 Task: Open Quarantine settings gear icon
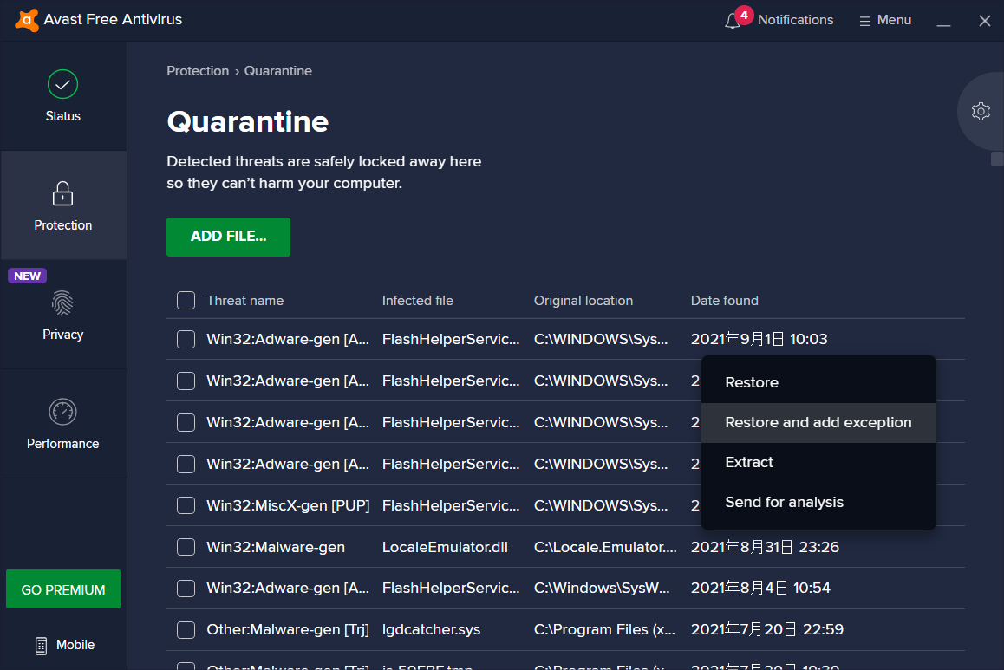981,111
